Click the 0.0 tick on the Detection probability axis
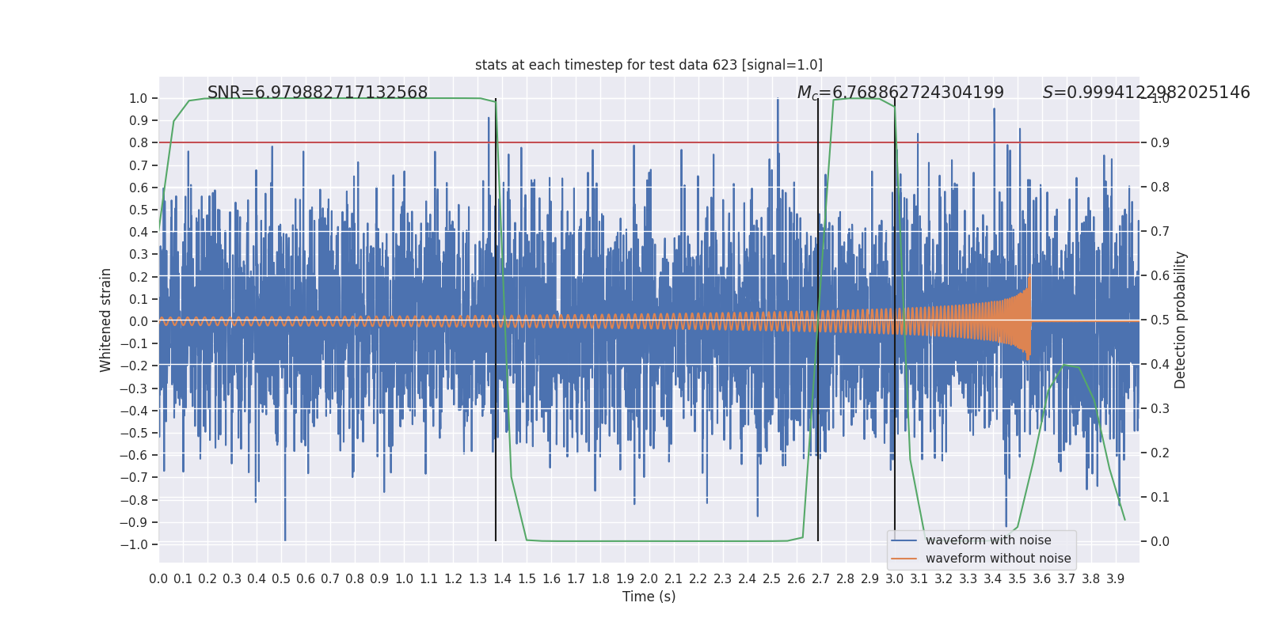Viewport: 1267px width, 633px height. coord(1160,542)
